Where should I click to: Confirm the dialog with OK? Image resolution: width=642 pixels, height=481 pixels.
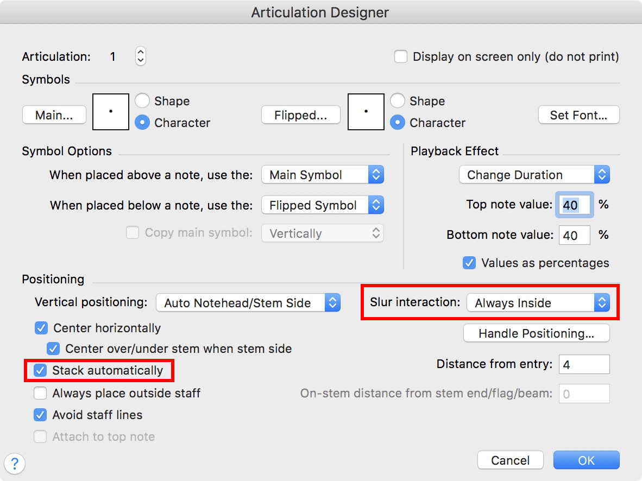tap(586, 460)
